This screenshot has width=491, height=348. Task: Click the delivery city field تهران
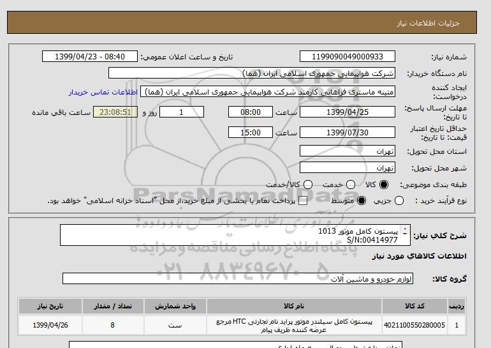pos(348,167)
